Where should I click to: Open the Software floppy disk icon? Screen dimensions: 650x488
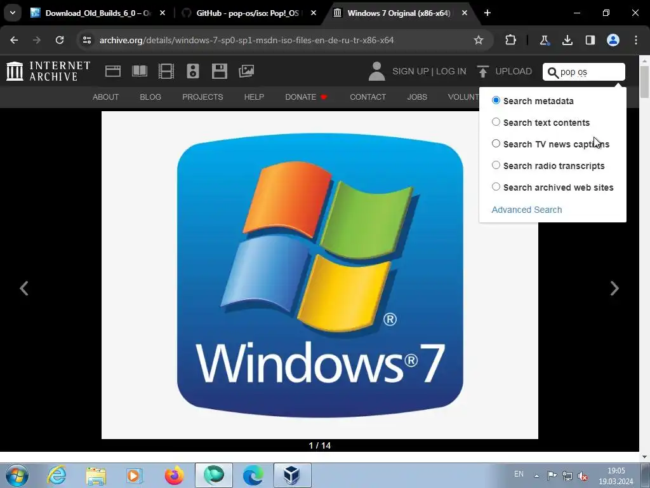219,71
